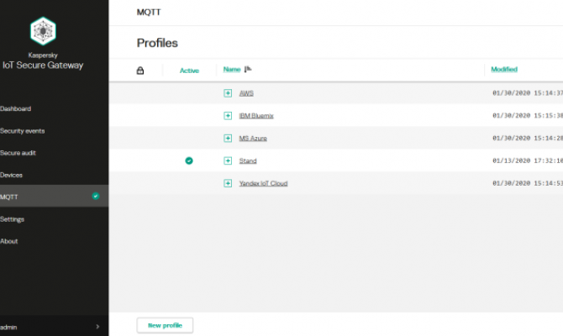
Task: Open the admin user menu chevron
Action: (x=97, y=327)
